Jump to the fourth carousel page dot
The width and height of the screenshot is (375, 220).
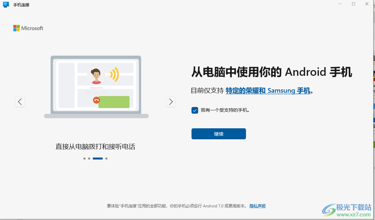pyautogui.click(x=106, y=159)
